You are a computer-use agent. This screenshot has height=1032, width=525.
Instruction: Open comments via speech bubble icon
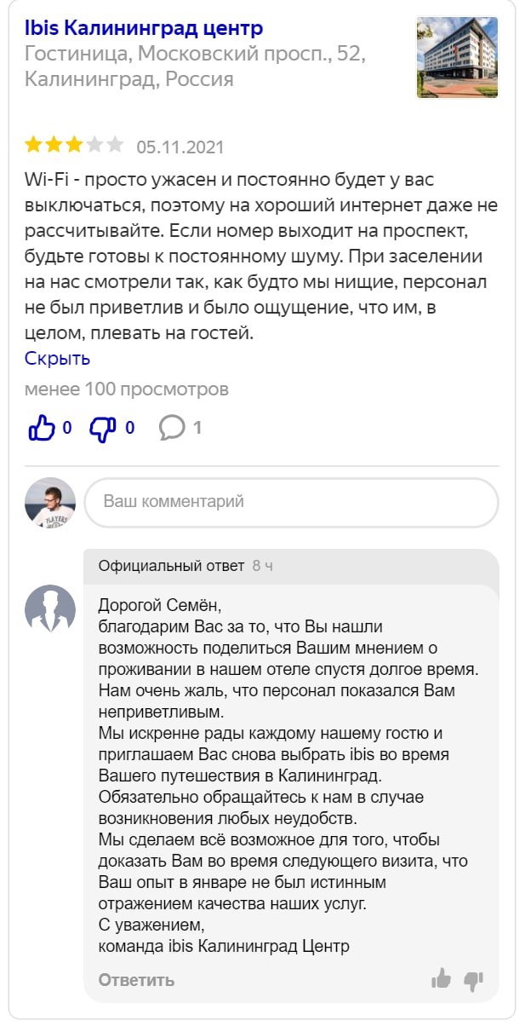[172, 427]
